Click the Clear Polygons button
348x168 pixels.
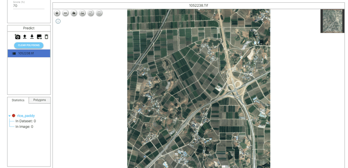coord(29,45)
